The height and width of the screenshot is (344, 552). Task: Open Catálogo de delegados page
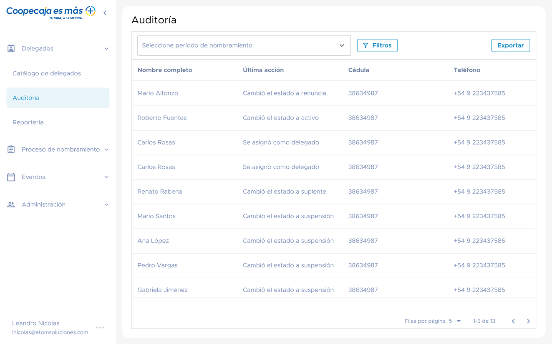47,73
